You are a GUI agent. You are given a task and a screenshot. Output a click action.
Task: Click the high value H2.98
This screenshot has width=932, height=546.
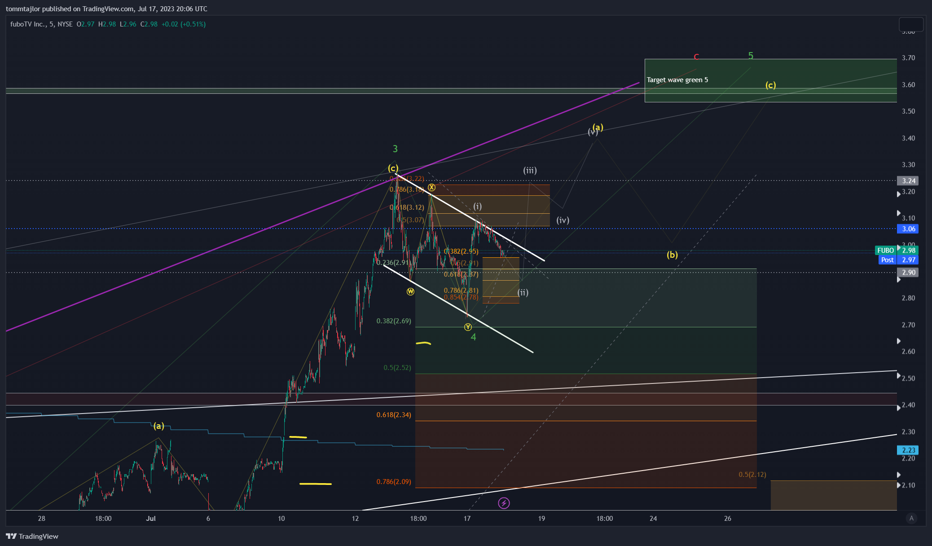[107, 24]
